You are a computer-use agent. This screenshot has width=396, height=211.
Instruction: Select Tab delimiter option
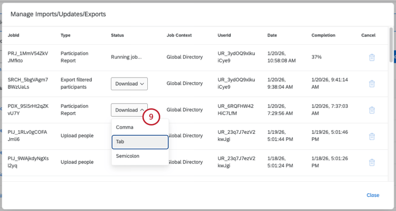[140, 142]
